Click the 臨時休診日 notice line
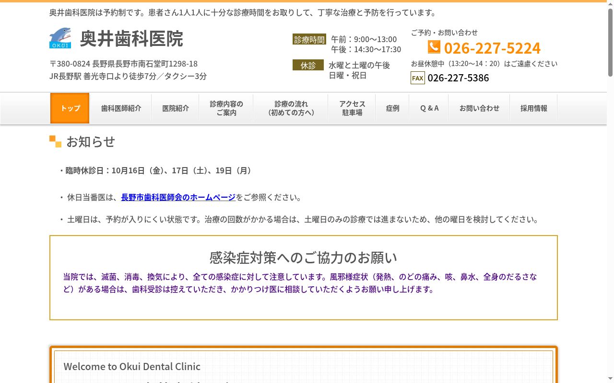This screenshot has width=614, height=383. point(155,170)
